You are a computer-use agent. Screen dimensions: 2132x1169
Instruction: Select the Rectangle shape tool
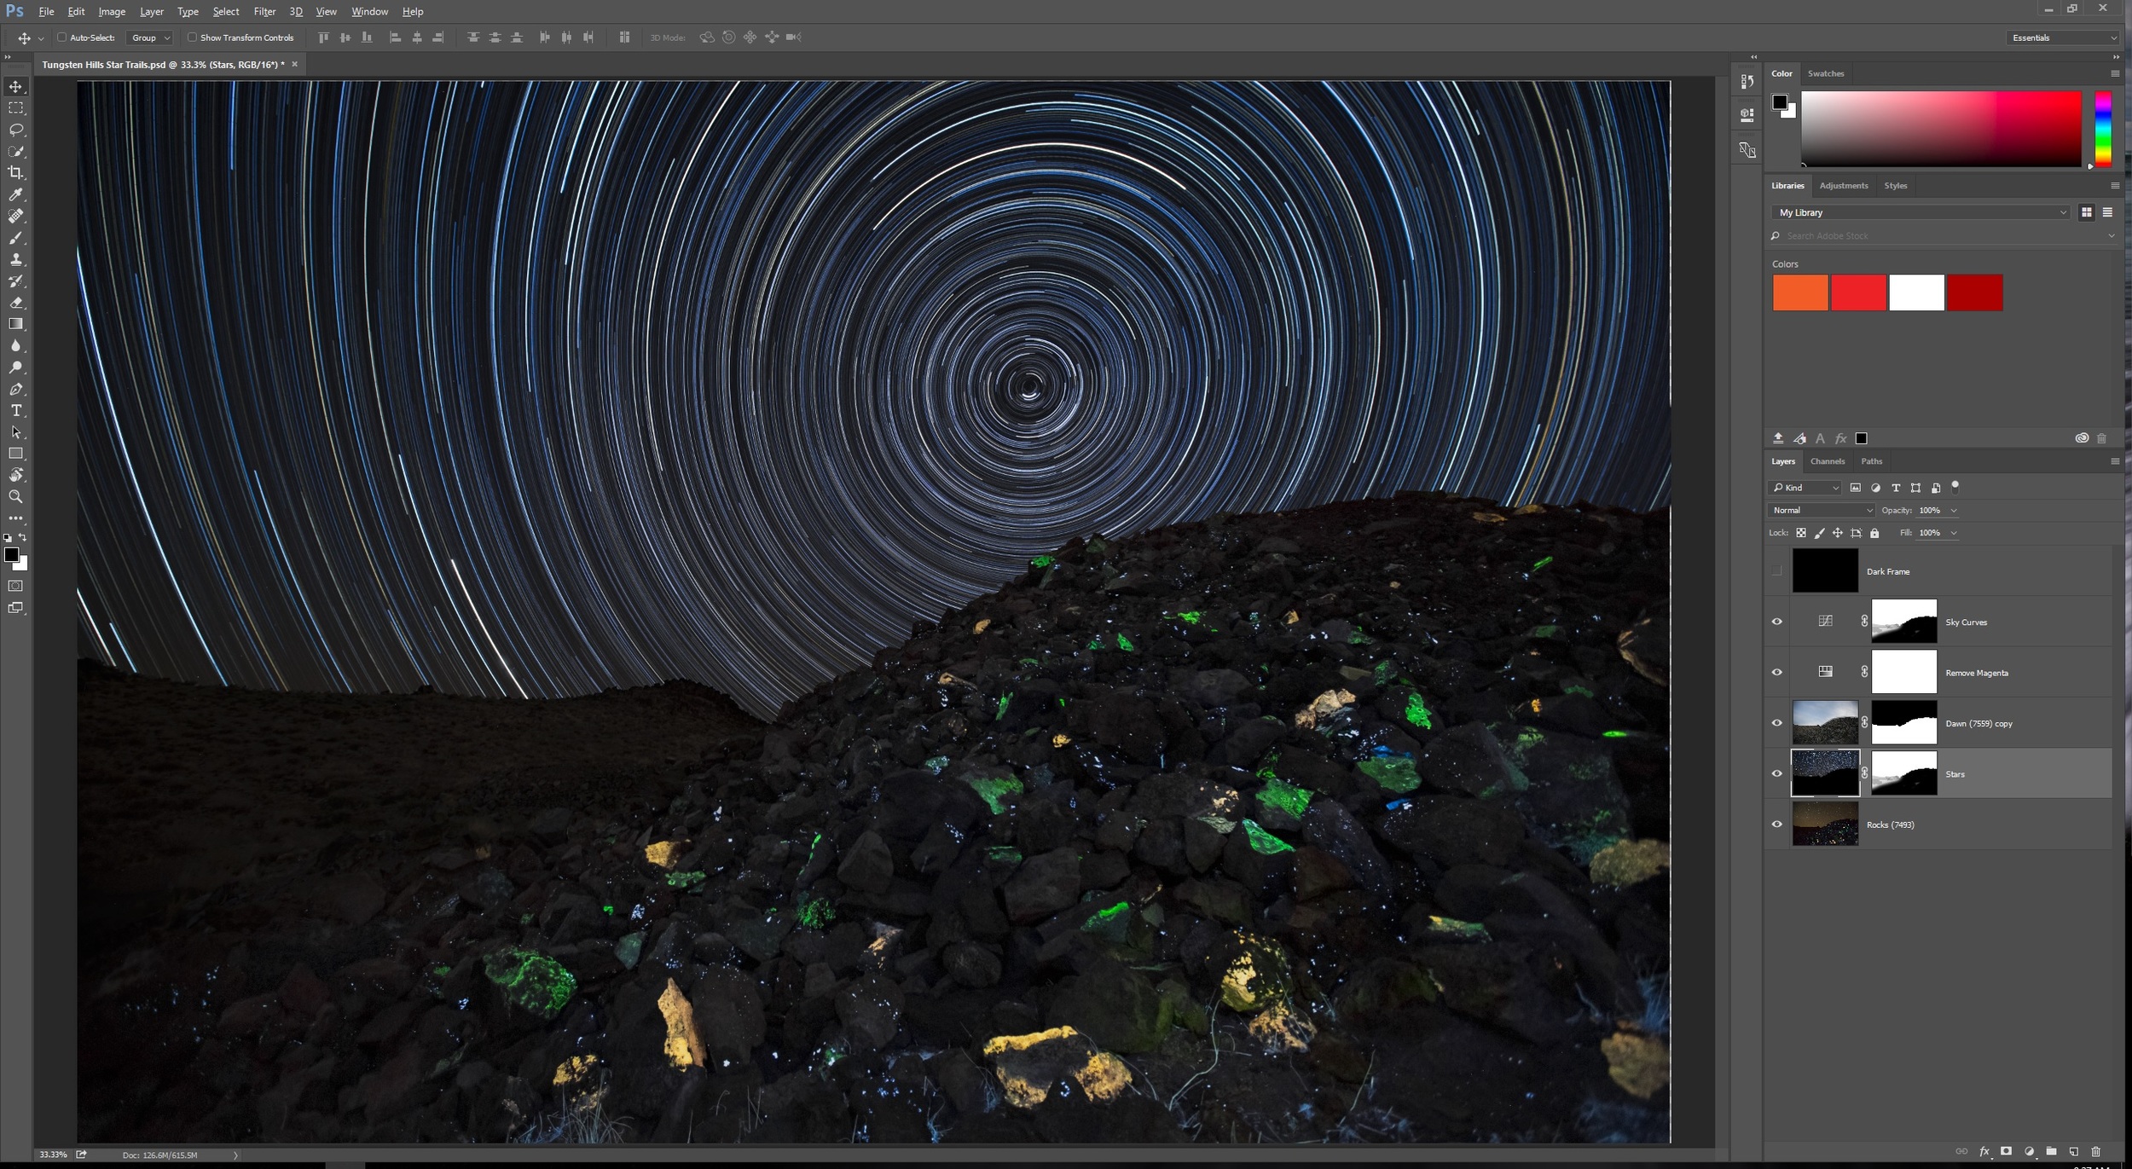point(16,454)
